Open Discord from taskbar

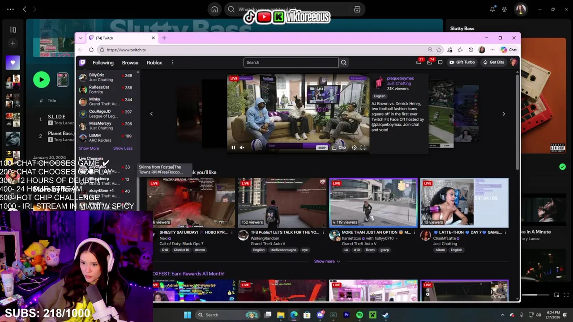click(x=320, y=315)
